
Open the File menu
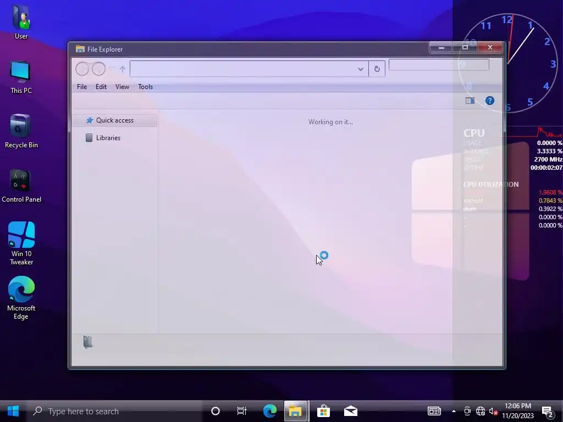point(82,87)
